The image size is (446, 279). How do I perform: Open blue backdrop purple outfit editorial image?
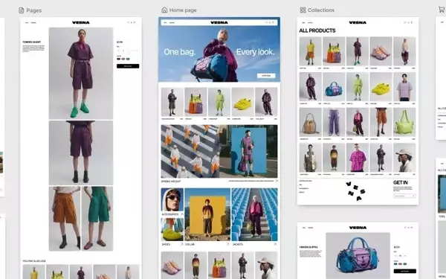248,151
